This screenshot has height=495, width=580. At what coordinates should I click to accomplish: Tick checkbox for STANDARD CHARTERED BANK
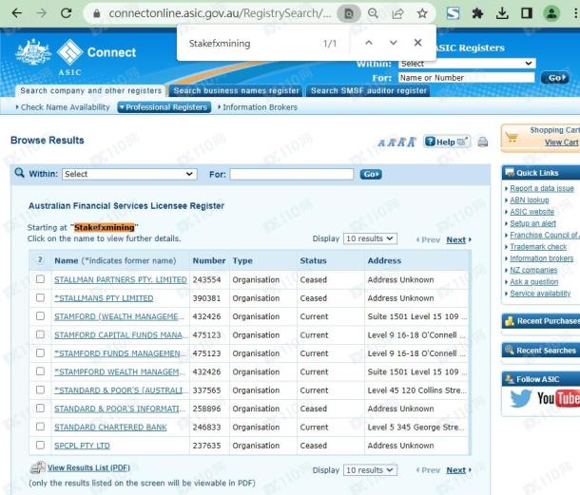click(x=40, y=427)
